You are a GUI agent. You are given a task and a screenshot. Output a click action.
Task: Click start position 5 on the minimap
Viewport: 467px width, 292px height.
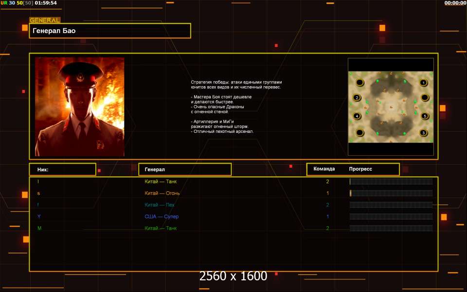tap(424, 116)
